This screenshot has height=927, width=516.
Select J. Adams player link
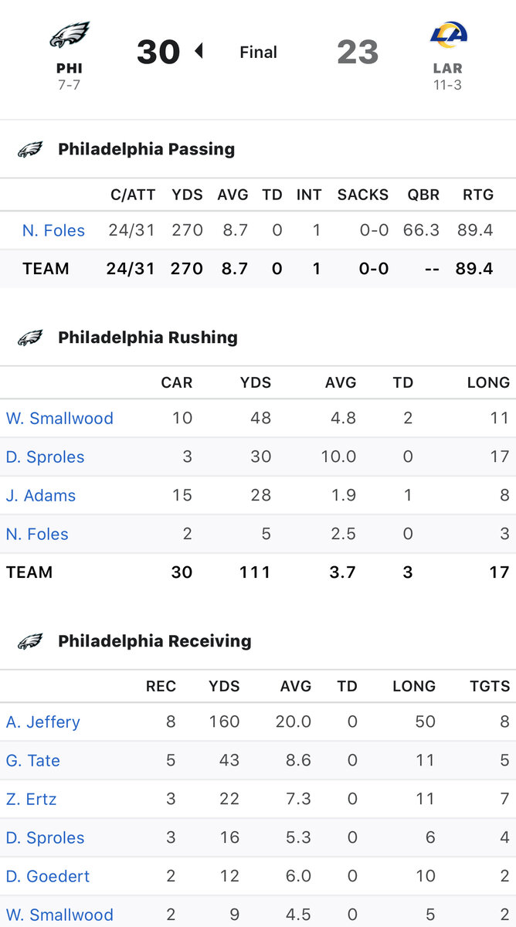41,495
